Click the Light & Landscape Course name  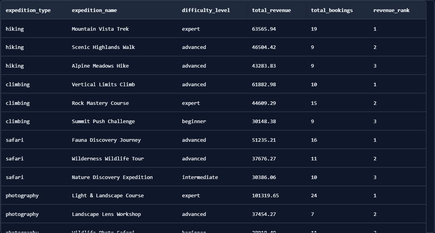click(x=108, y=196)
